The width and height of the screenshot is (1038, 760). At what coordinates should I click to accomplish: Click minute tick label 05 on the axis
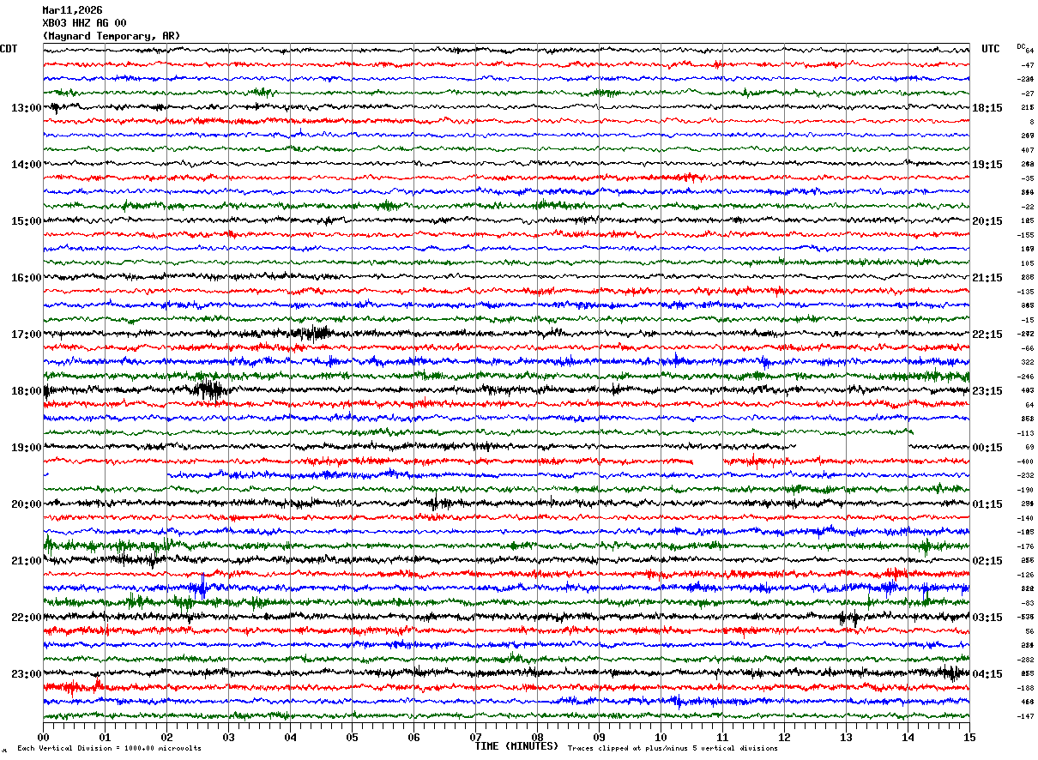352,737
